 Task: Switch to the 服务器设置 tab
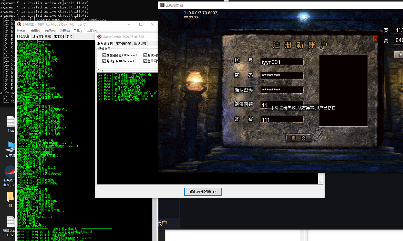point(123,44)
